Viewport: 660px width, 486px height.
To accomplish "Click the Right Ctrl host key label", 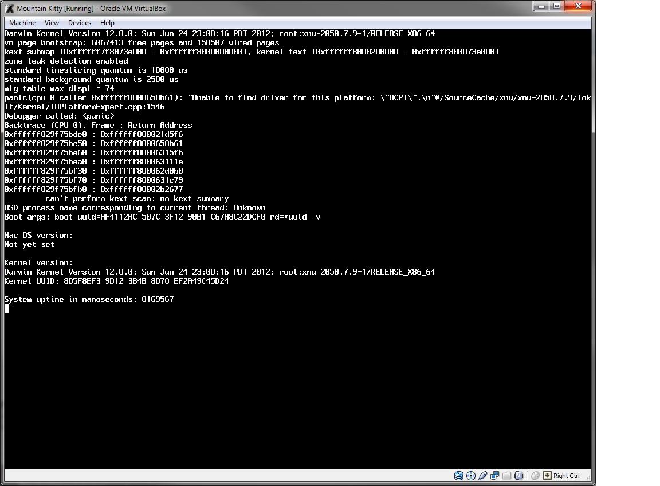I will click(x=566, y=476).
